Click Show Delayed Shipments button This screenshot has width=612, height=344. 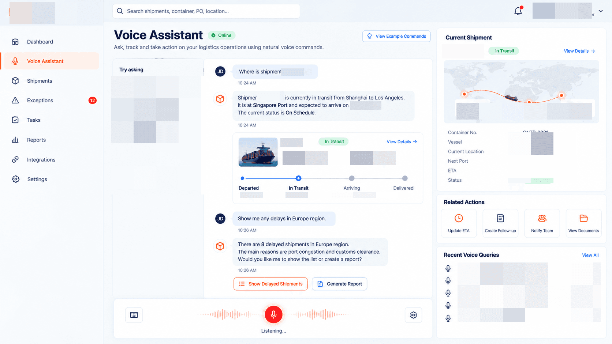[x=270, y=284]
